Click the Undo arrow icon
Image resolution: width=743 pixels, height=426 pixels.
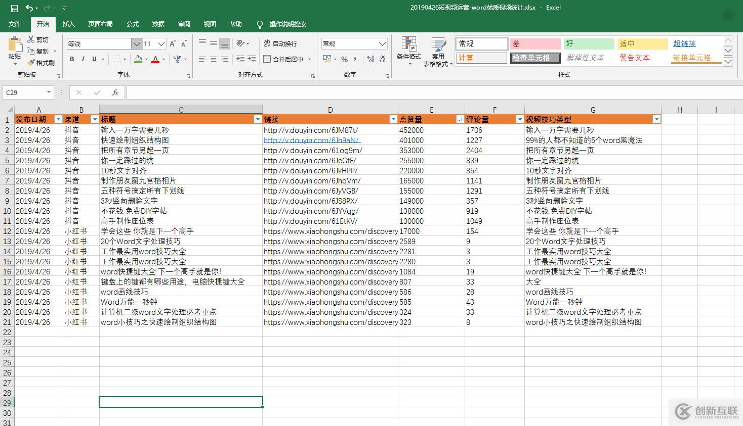[29, 8]
